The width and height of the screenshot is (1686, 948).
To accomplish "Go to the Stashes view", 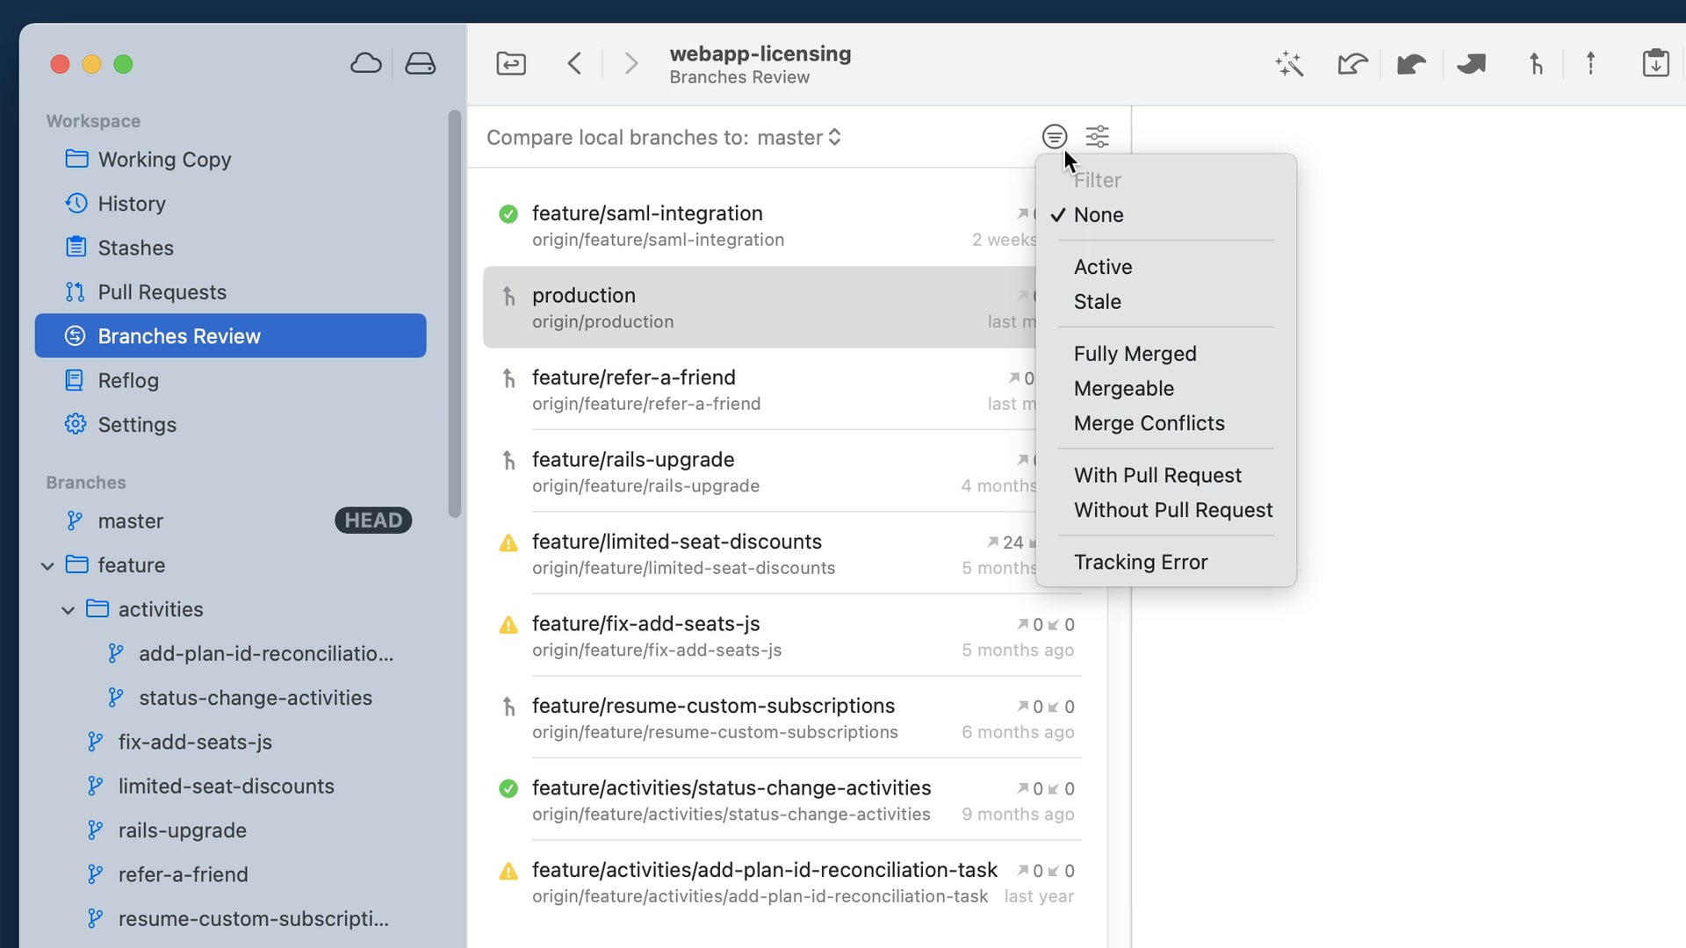I will [135, 248].
